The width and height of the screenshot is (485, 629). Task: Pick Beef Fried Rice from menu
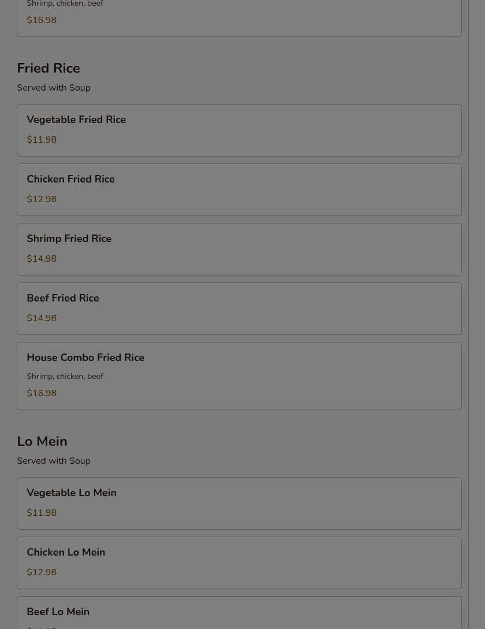coord(239,308)
